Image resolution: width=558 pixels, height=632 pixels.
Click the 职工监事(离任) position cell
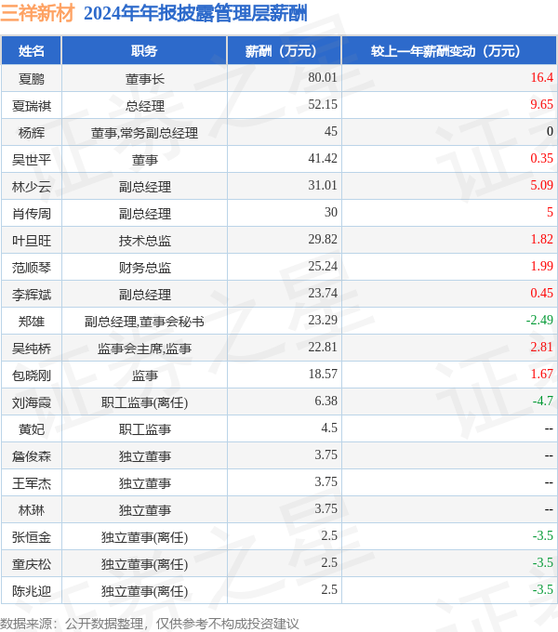point(145,402)
